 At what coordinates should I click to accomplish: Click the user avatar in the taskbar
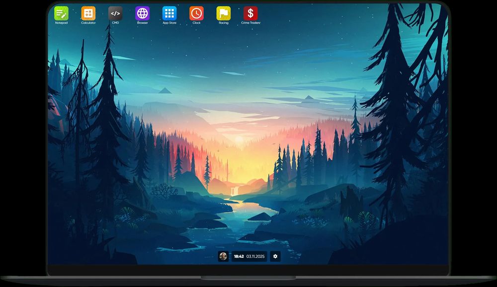tap(223, 256)
